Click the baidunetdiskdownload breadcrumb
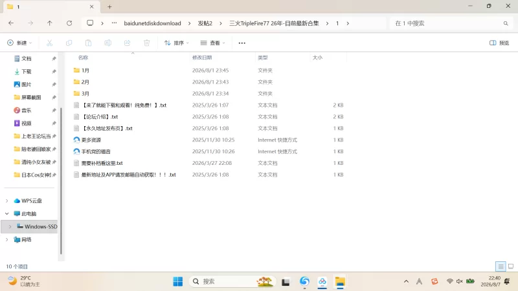The height and width of the screenshot is (291, 518). point(152,23)
